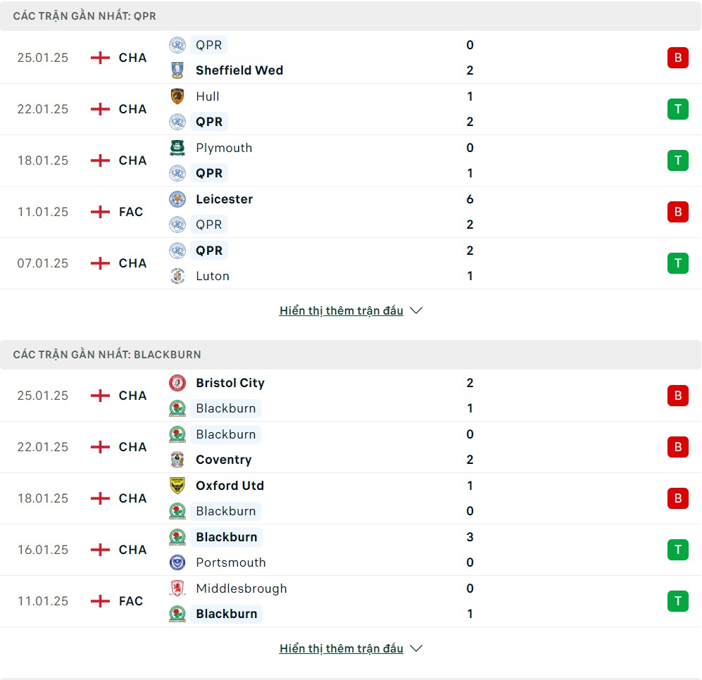Expand more Blackburn matches chevron
The height and width of the screenshot is (680, 702).
[x=416, y=648]
